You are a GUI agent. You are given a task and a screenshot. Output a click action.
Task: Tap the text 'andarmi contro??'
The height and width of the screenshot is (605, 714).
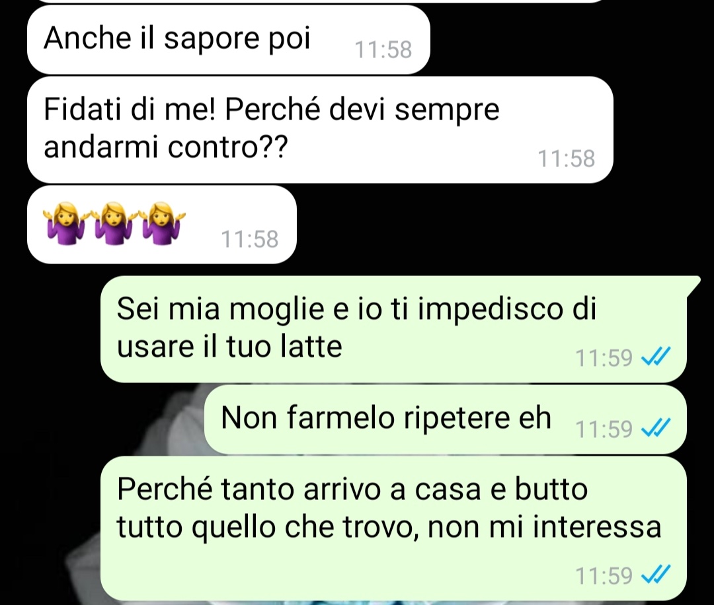point(166,147)
